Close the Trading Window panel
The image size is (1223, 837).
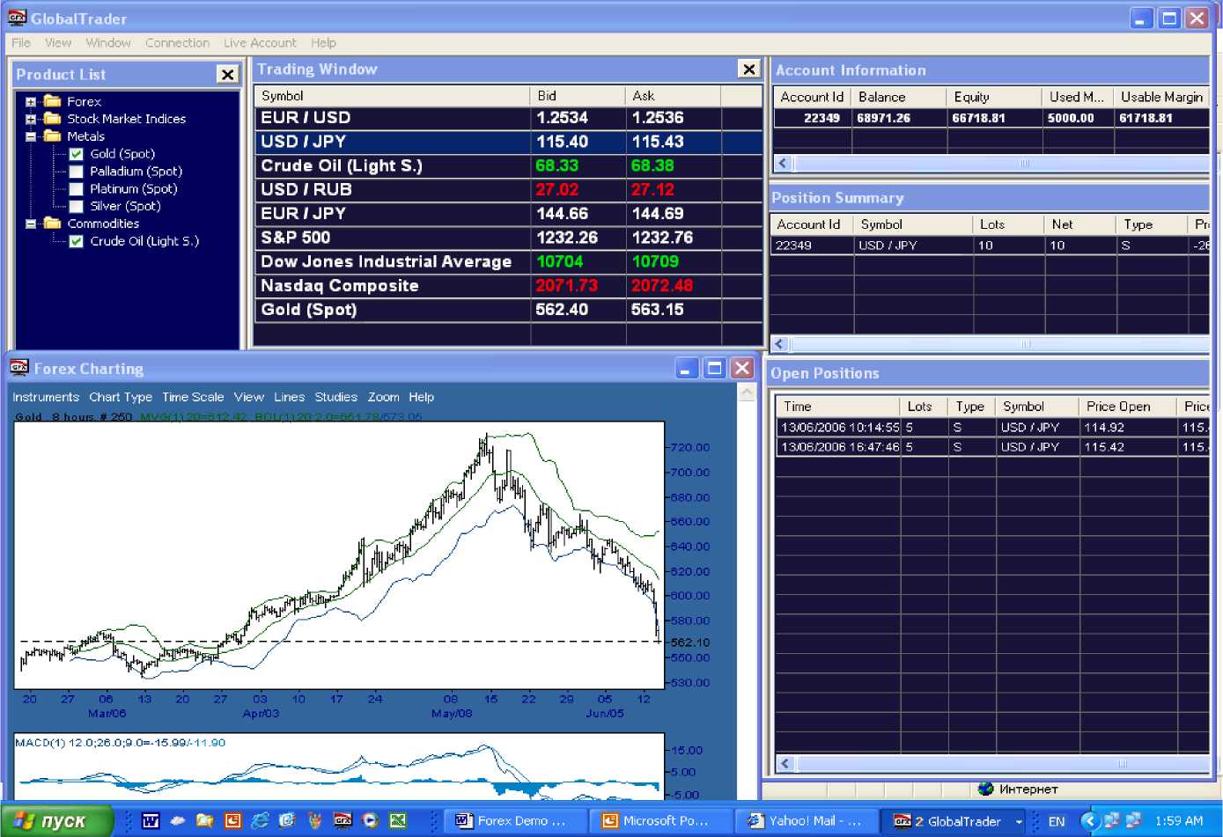(749, 70)
